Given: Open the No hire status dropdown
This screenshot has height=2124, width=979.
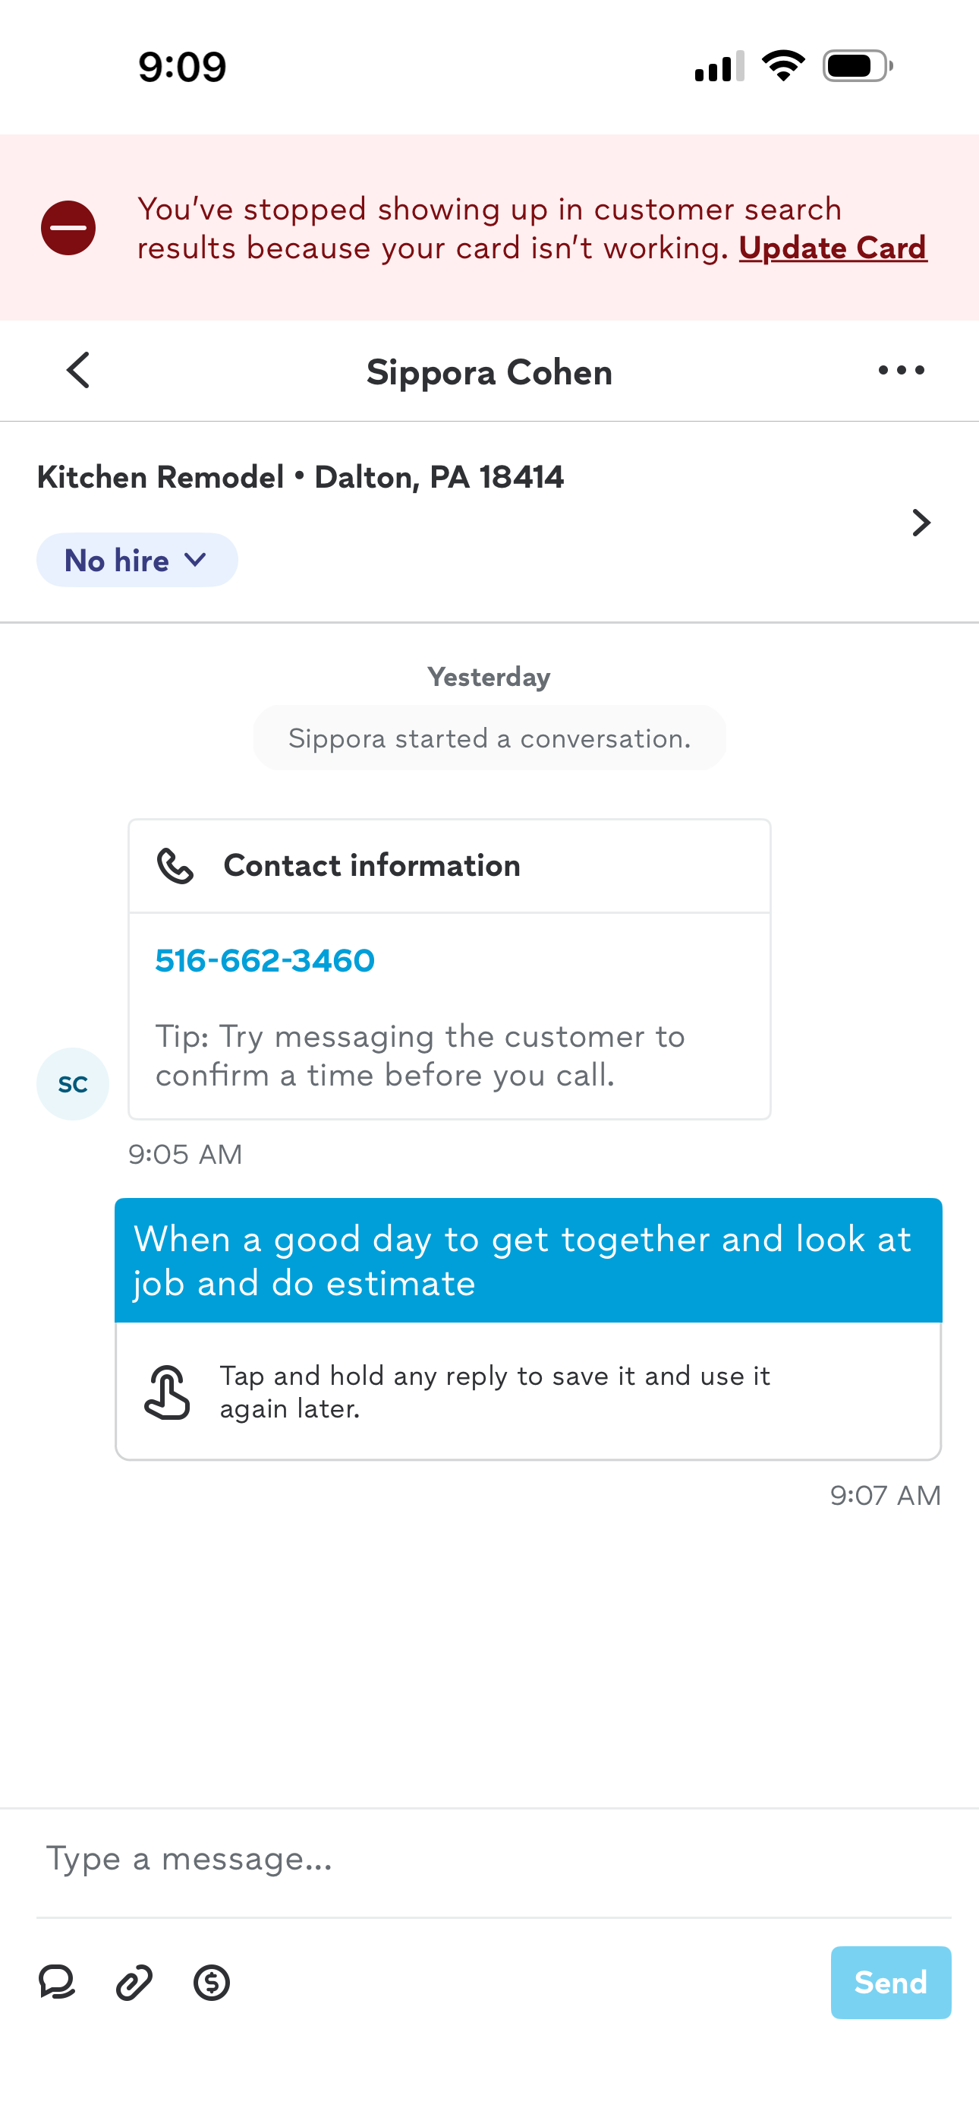Looking at the screenshot, I should point(137,560).
